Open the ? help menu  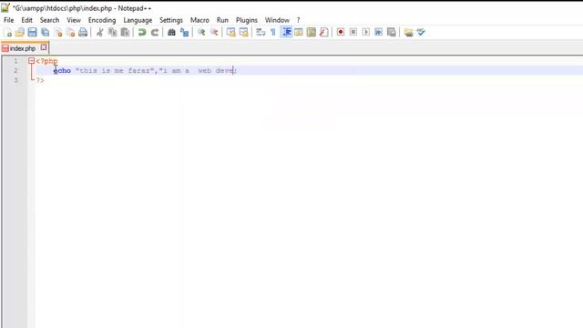click(x=298, y=20)
